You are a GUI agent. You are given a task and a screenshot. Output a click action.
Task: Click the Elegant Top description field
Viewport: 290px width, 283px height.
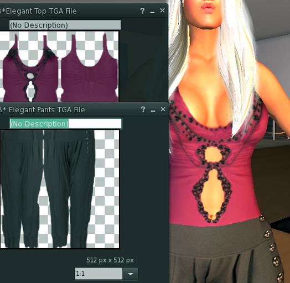[65, 25]
